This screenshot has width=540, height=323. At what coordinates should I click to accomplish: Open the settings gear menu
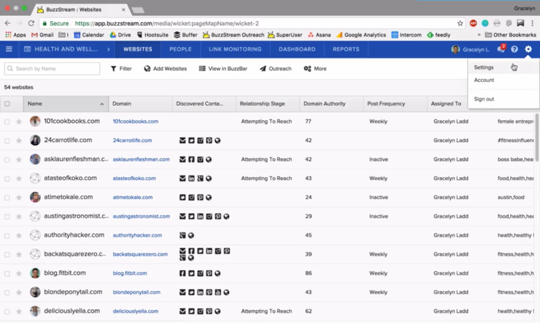point(528,49)
